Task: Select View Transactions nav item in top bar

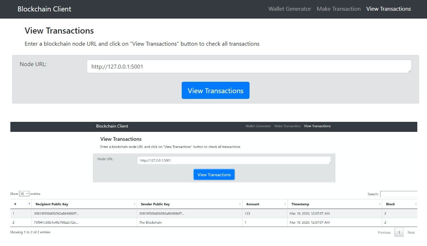Action: pyautogui.click(x=389, y=9)
